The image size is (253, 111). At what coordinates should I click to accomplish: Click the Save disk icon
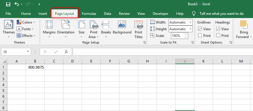[8, 4]
